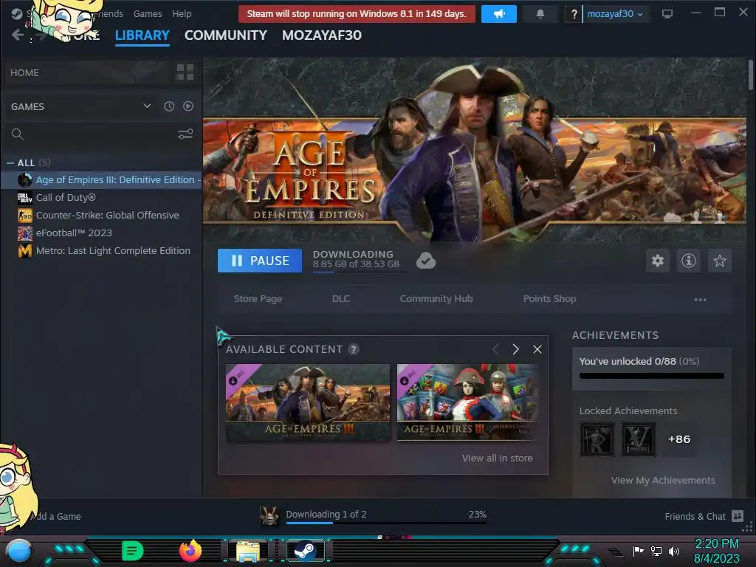Switch to Big Picture mode icon
Image resolution: width=756 pixels, height=567 pixels.
667,13
